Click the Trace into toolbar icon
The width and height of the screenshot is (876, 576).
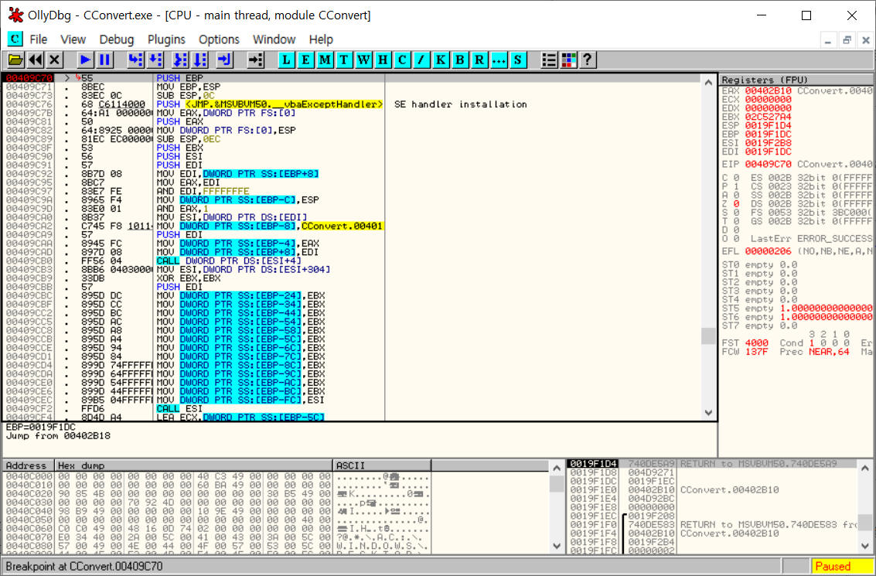tap(180, 60)
